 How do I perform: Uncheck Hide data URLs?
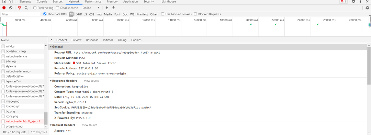click(45, 14)
